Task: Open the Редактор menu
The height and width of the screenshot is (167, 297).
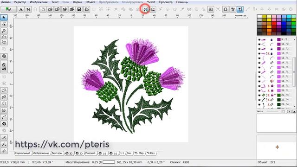Action: pyautogui.click(x=20, y=2)
